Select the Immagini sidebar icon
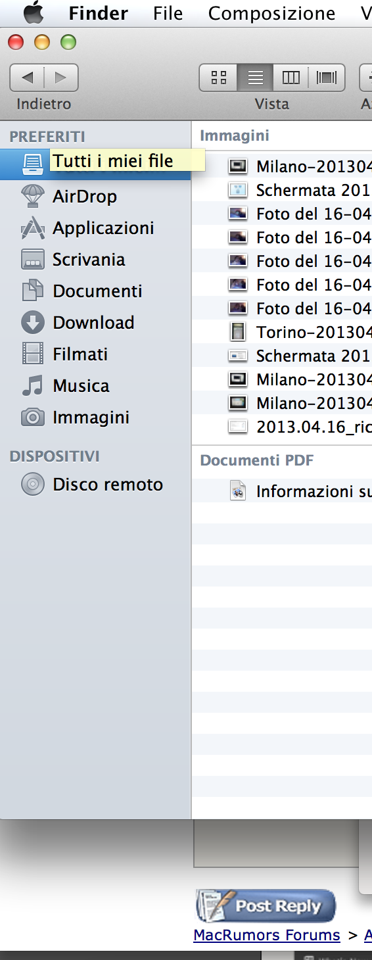This screenshot has height=960, width=372. (x=33, y=417)
